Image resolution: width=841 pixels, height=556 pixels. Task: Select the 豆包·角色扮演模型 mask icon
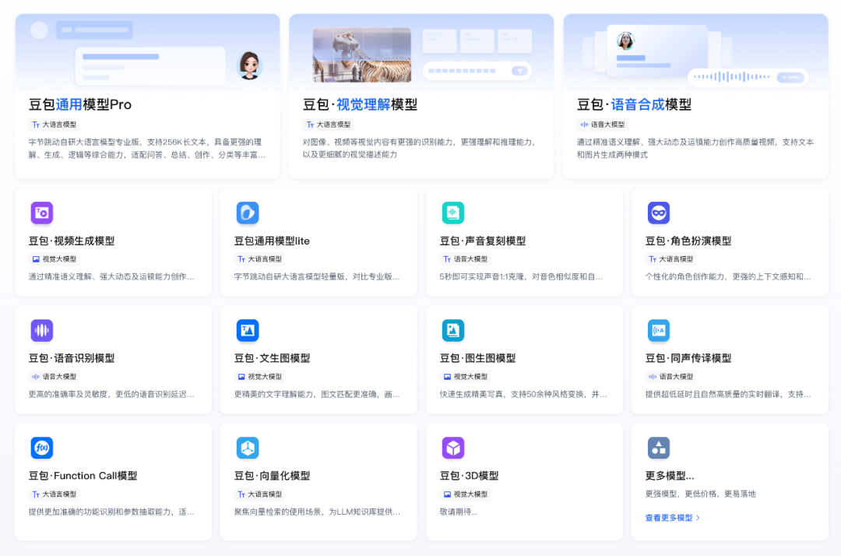pyautogui.click(x=658, y=213)
